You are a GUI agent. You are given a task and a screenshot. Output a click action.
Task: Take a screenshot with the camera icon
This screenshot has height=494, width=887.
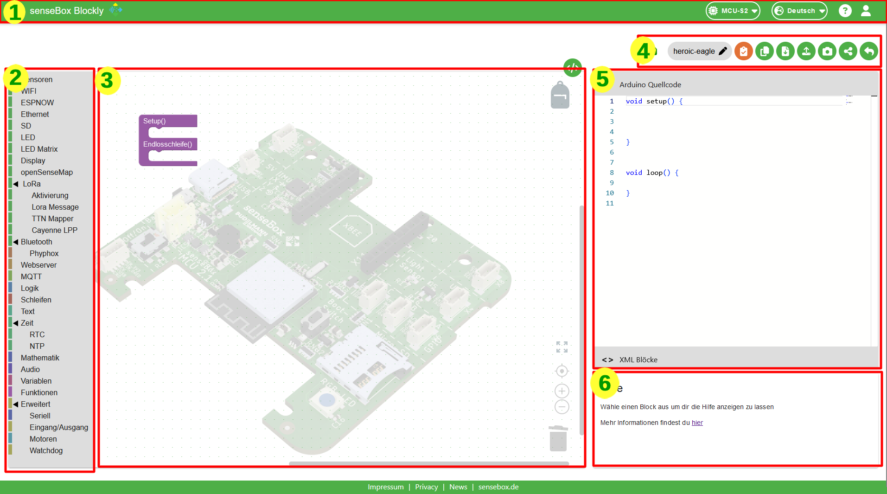pos(827,51)
